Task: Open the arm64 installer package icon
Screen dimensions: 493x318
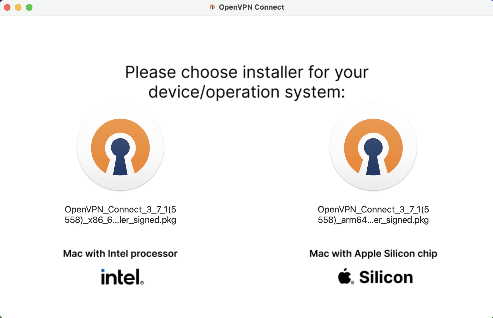Action: point(373,147)
